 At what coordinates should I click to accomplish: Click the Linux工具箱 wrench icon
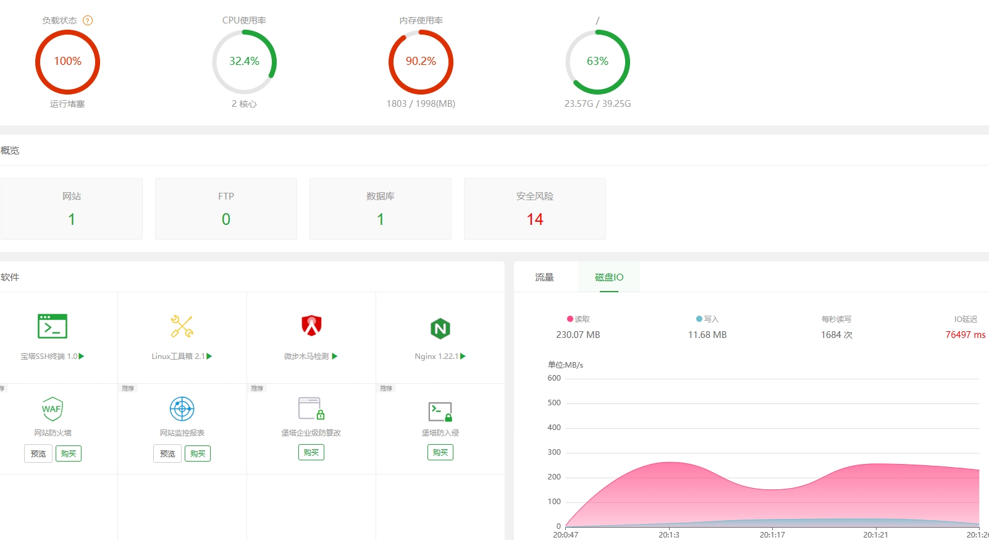click(x=182, y=326)
